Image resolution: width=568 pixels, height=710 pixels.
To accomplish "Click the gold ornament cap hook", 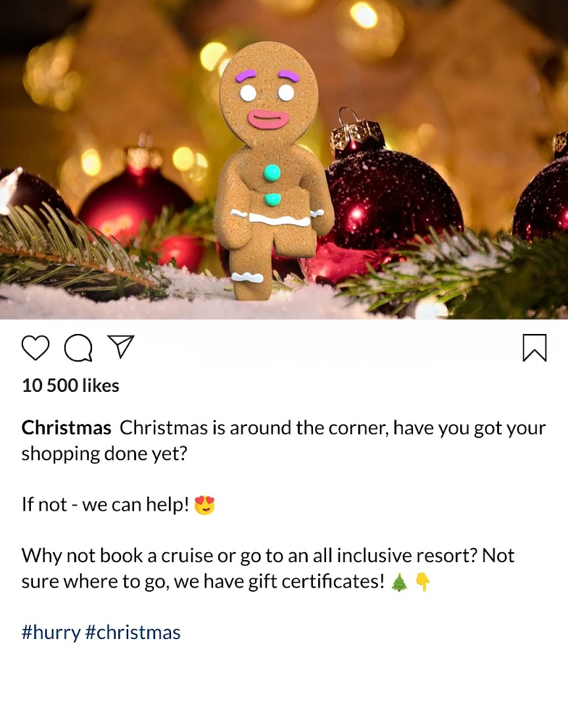I will coord(356,132).
